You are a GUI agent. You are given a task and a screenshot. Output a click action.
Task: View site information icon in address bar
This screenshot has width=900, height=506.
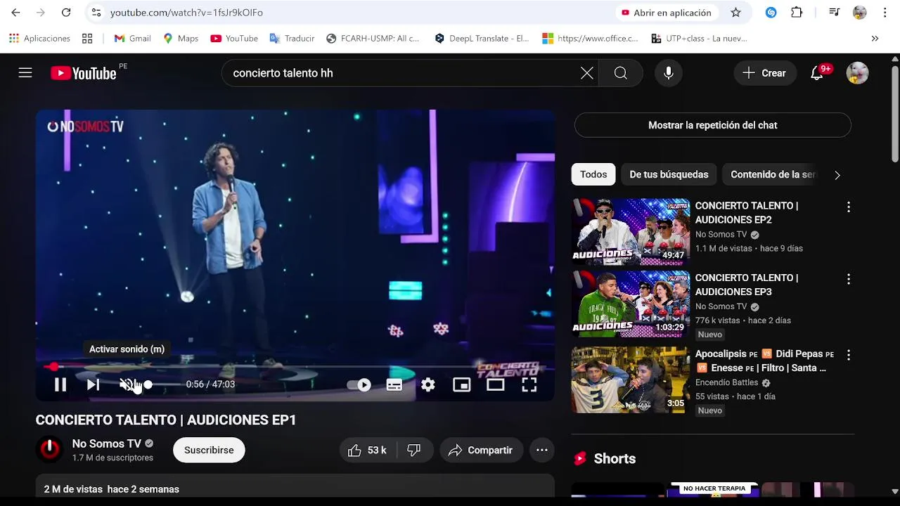point(97,13)
